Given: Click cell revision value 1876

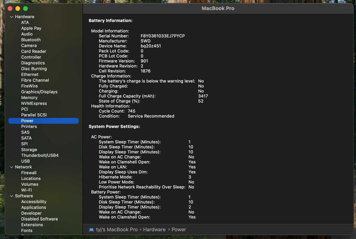Looking at the screenshot, I should [145, 71].
